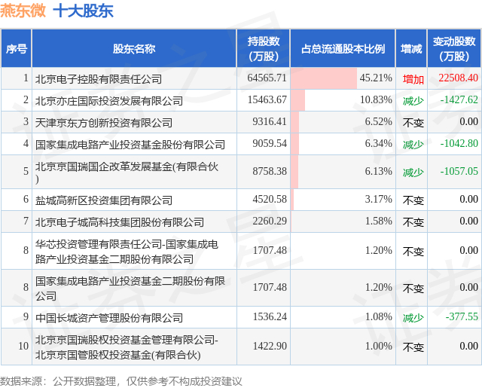
Task: Click 不变 status in 天津京东方 row
Action: pyautogui.click(x=413, y=123)
